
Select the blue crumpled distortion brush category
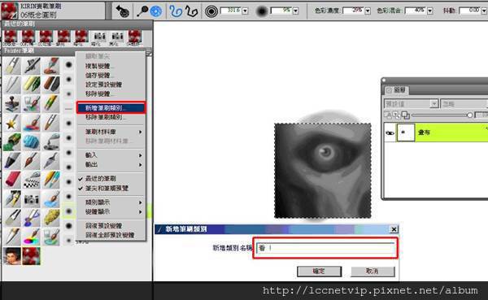31,142
